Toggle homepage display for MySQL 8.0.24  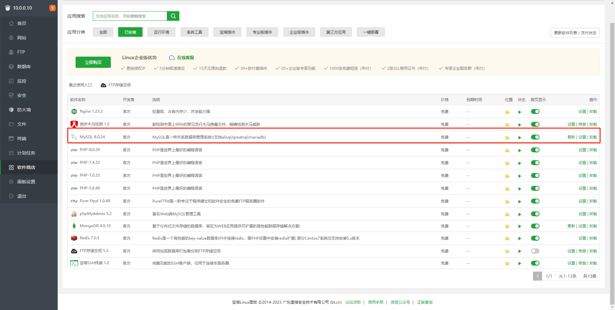535,137
